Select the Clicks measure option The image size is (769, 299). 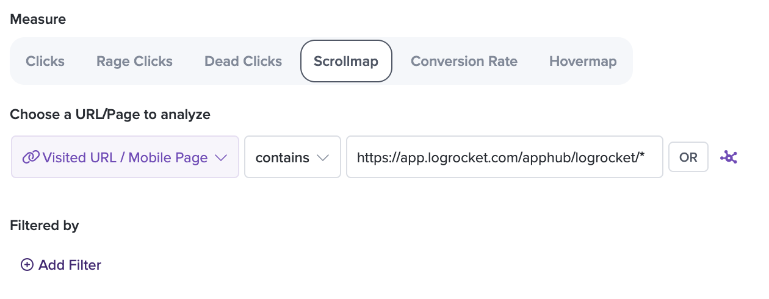click(x=45, y=61)
